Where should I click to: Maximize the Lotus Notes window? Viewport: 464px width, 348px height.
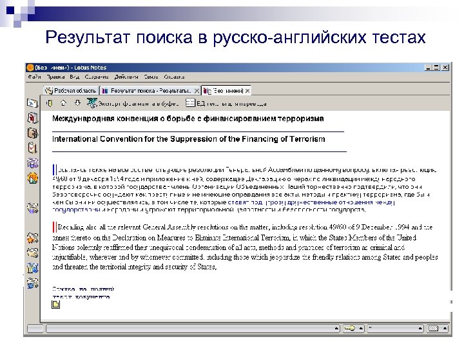tap(436, 68)
